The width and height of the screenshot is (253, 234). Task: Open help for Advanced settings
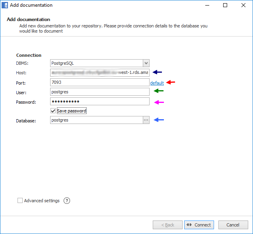click(67, 201)
